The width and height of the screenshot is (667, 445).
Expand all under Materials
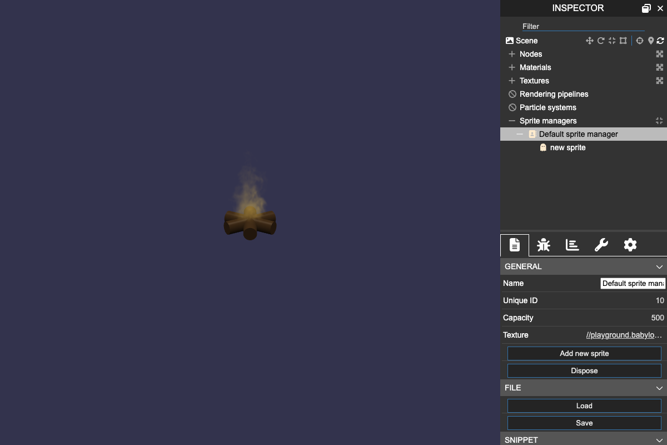click(660, 67)
